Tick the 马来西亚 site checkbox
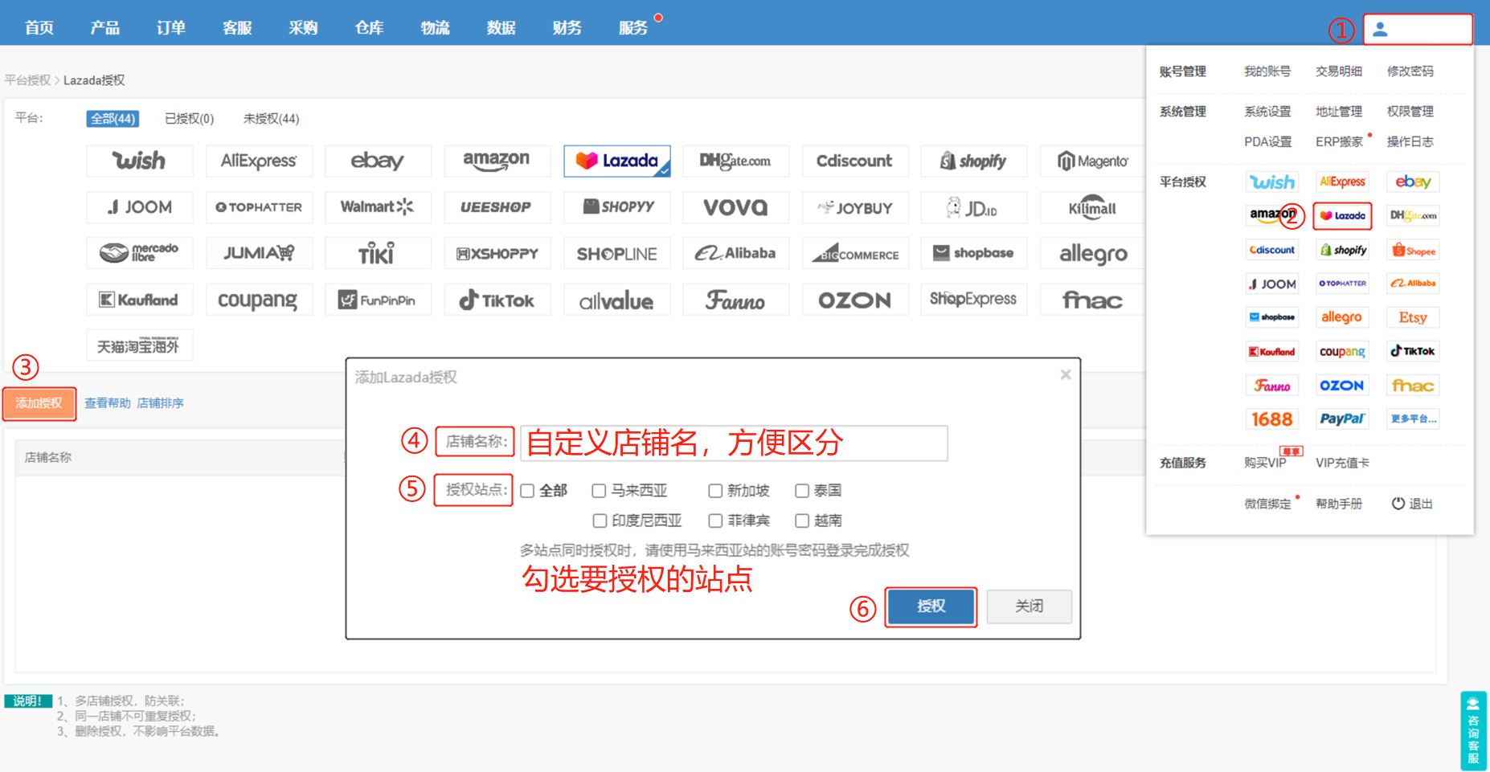Image resolution: width=1490 pixels, height=772 pixels. tap(599, 491)
